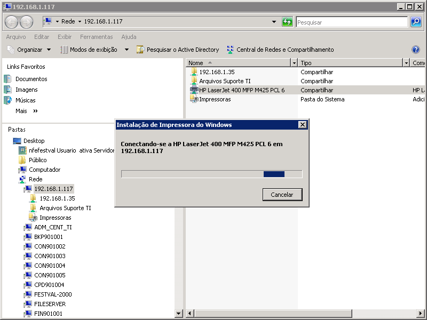Click the Público folder icon in tree
Viewport: 427px width, 320px height.
pyautogui.click(x=22, y=160)
